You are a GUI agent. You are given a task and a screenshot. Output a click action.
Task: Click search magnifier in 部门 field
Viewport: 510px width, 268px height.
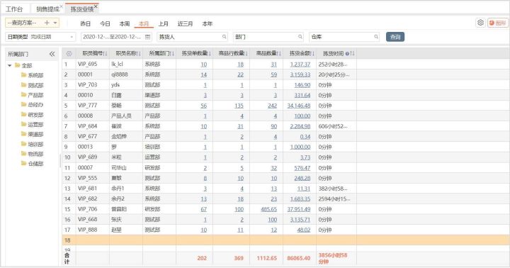[300, 37]
